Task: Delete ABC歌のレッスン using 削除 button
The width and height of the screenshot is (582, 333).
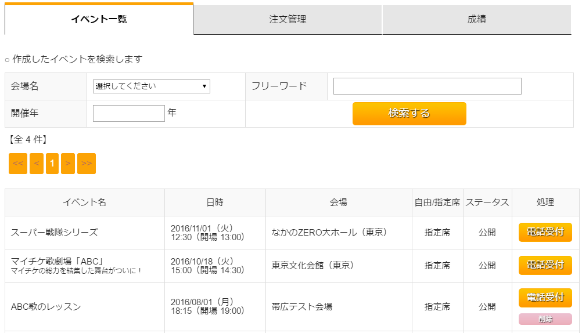Action: click(545, 319)
